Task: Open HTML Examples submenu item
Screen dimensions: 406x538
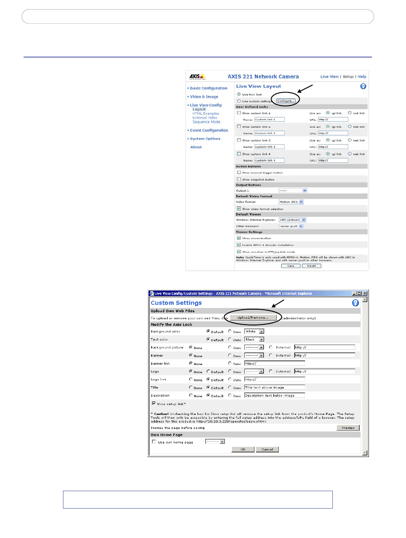Action: [206, 114]
